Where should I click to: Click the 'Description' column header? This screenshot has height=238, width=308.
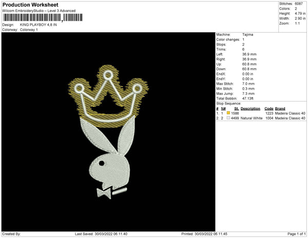pos(251,109)
